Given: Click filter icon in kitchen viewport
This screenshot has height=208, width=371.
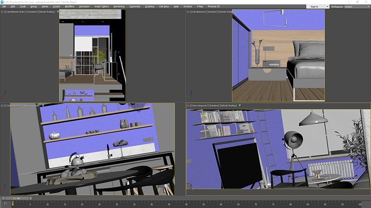Looking at the screenshot, I should [43, 106].
